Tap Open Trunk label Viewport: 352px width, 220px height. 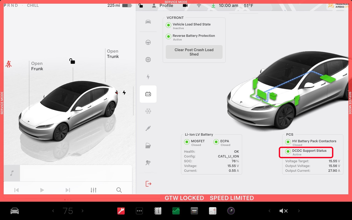coord(113,54)
